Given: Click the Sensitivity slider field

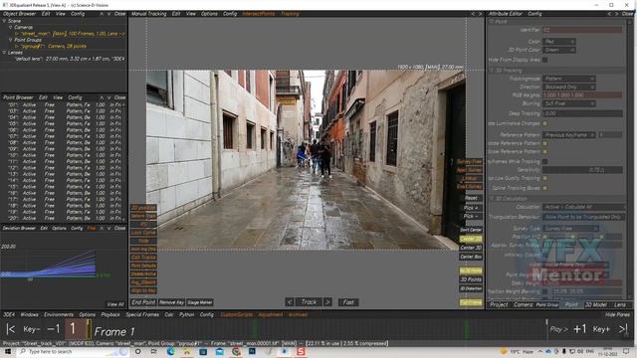Looking at the screenshot, I should tap(583, 170).
